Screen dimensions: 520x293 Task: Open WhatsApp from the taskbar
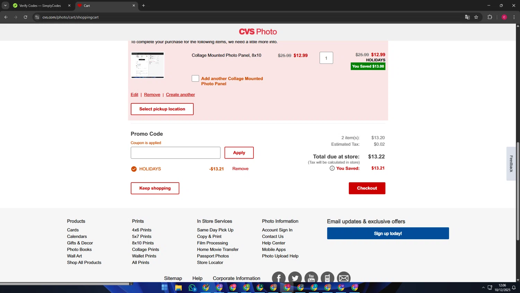(x=192, y=287)
